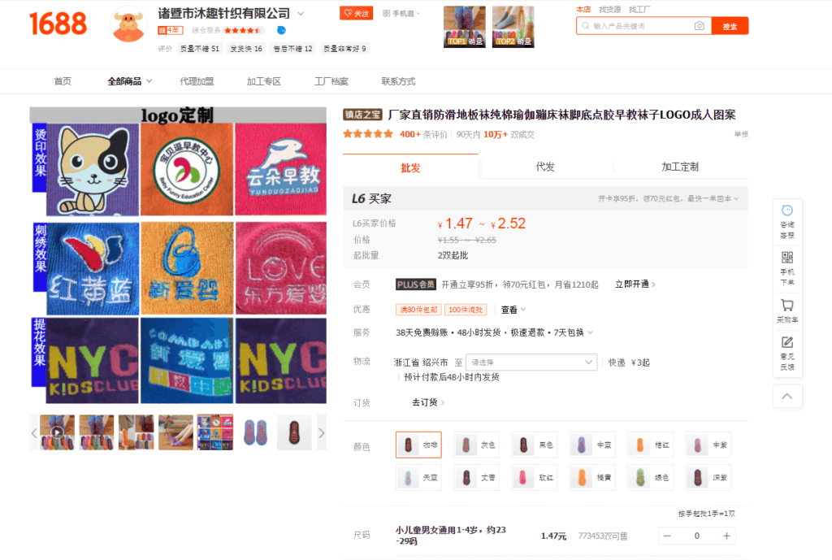Switch to the 加工定制 tab
Image resolution: width=832 pixels, height=560 pixels.
(680, 167)
